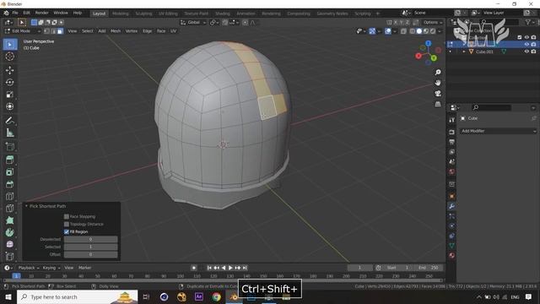
Task: Open the shading options dropdown arrow
Action: tap(440, 31)
